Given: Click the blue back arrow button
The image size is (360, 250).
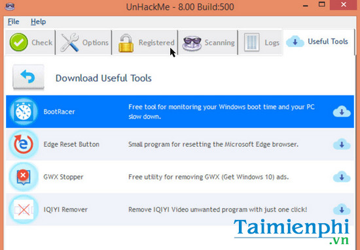Looking at the screenshot, I should coord(28,76).
